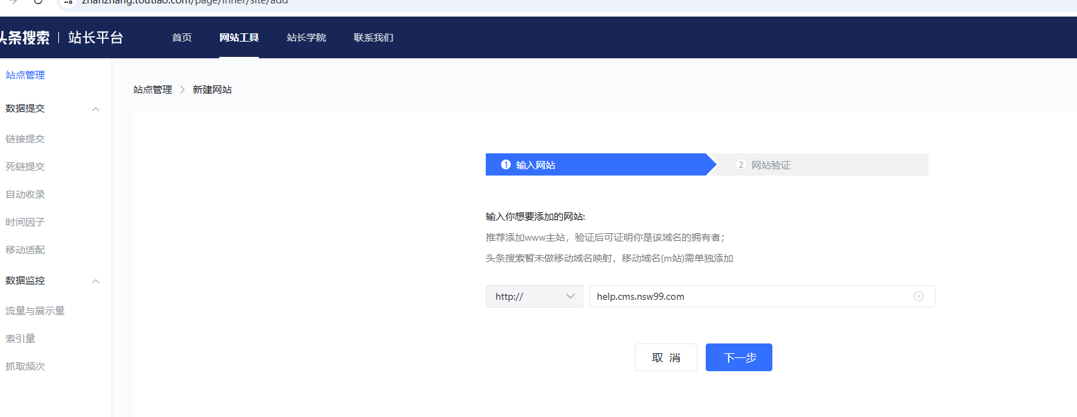Open 流量与展示量 in the sidebar
Screen dimensions: 1077x417
pyautogui.click(x=35, y=311)
